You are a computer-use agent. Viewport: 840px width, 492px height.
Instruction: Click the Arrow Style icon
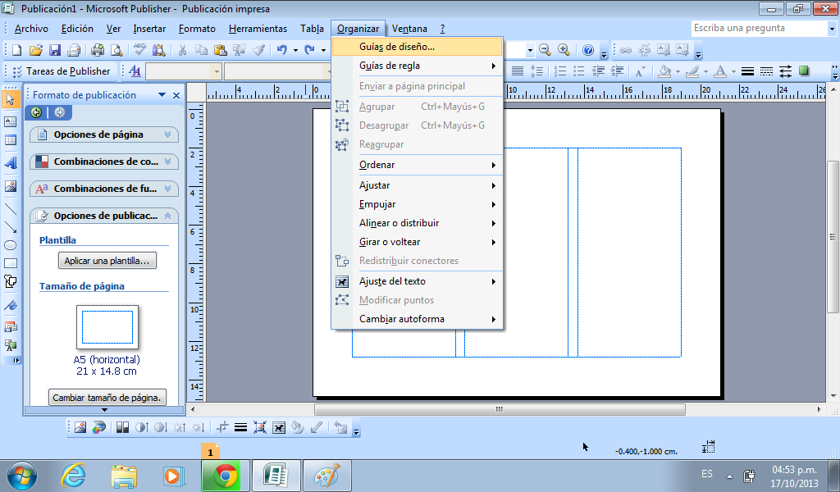785,71
